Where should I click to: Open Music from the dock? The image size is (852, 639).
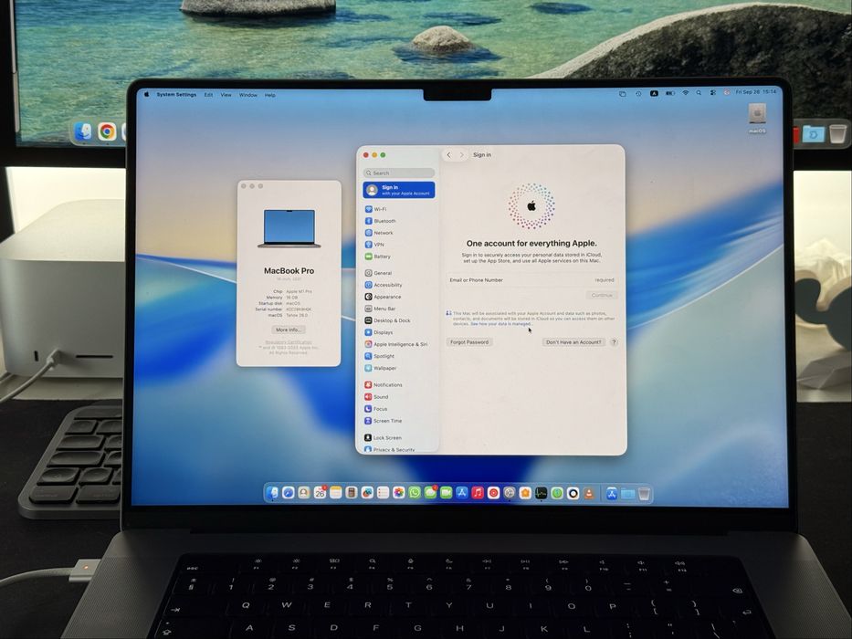coord(478,493)
